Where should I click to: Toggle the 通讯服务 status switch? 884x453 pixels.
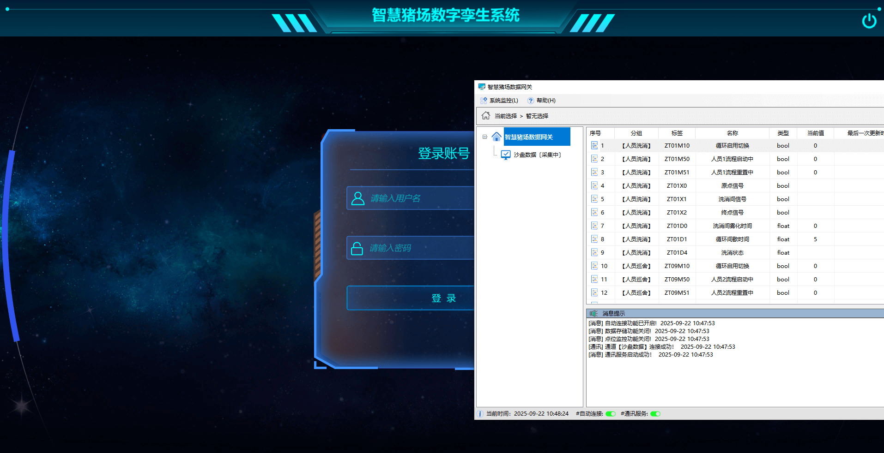coord(655,414)
